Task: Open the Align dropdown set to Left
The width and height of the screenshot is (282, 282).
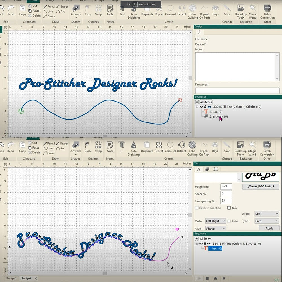Action: tap(266, 214)
